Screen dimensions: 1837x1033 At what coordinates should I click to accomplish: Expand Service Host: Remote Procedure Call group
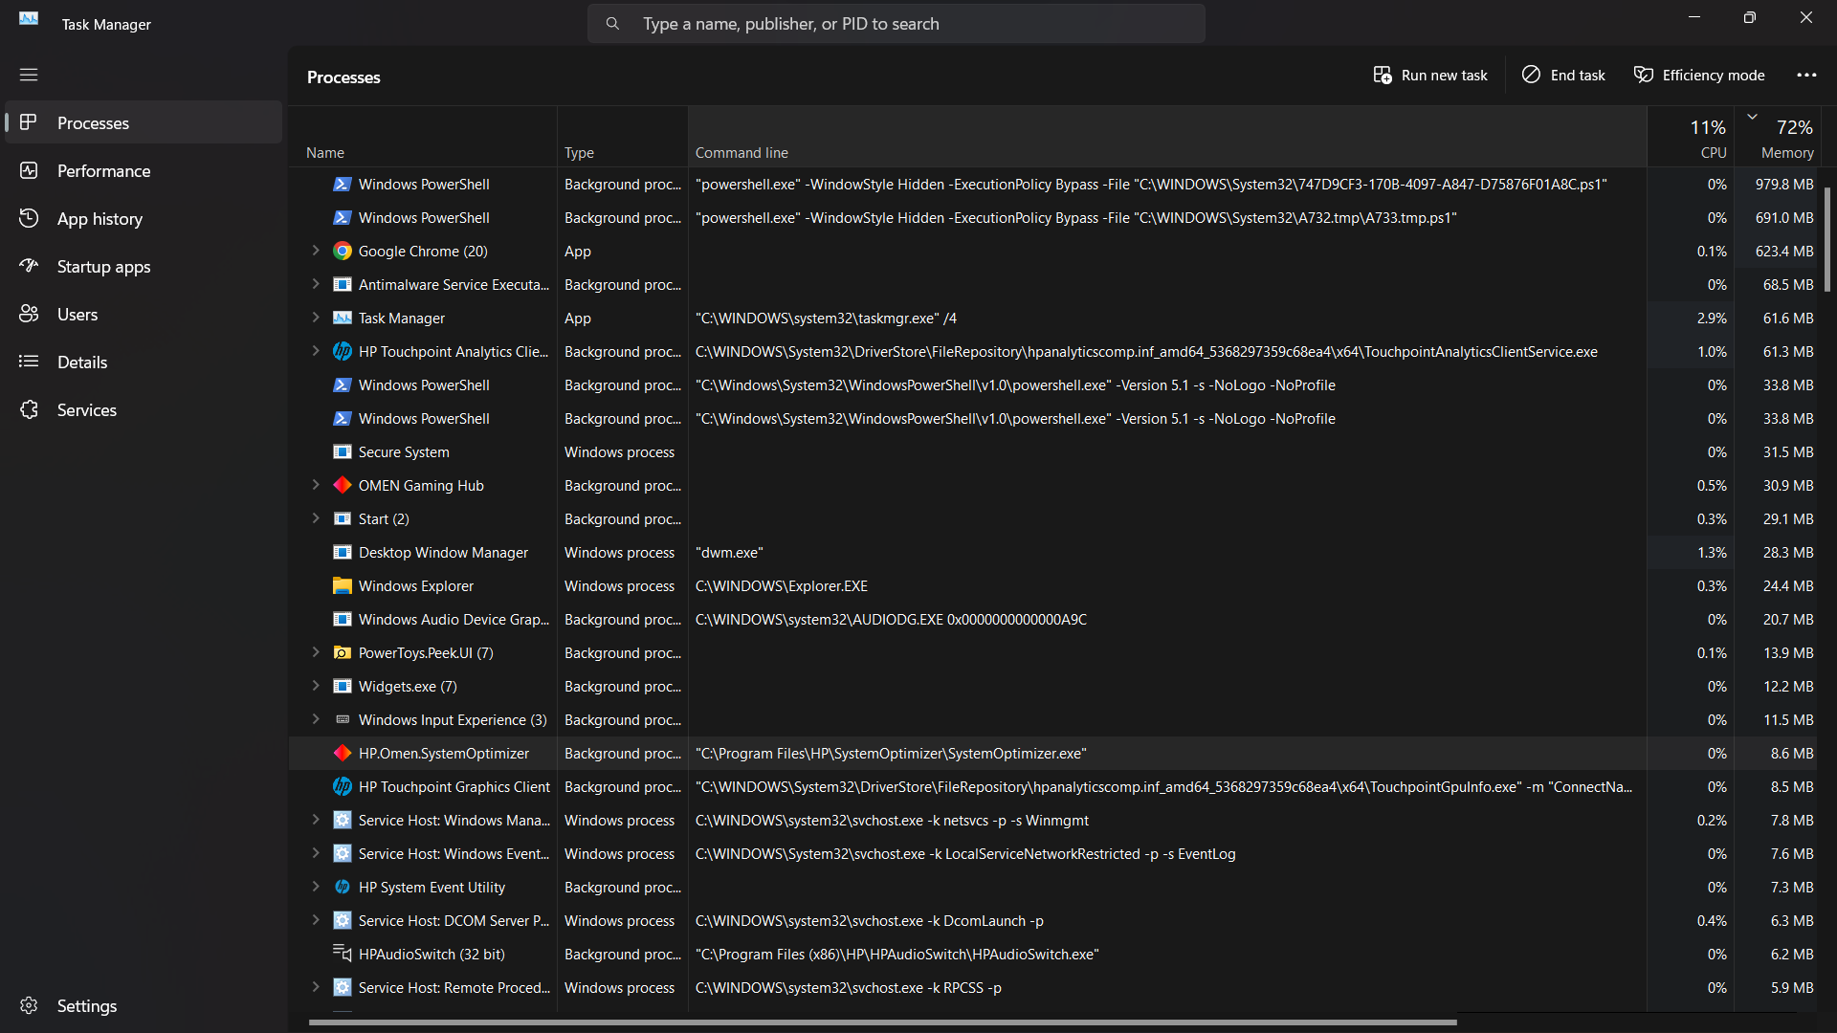click(x=316, y=987)
